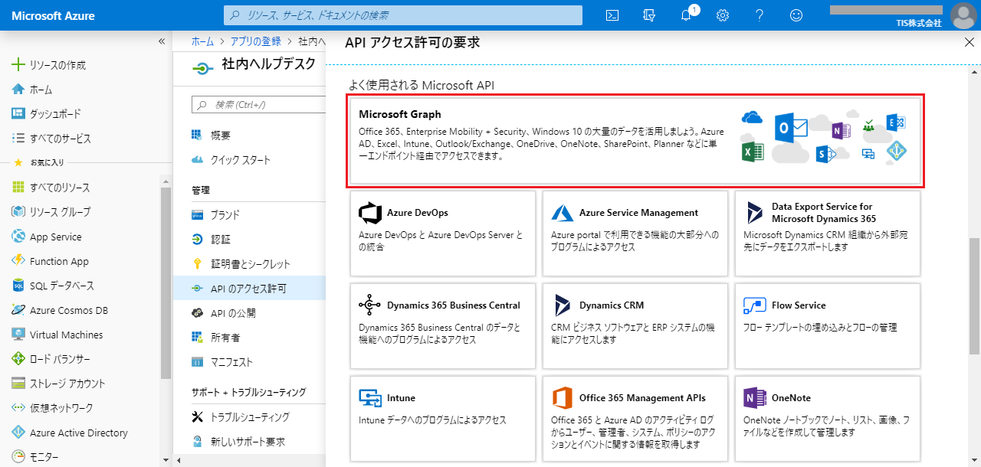Click the Virtual Machines icon
981x467 pixels.
[x=18, y=335]
